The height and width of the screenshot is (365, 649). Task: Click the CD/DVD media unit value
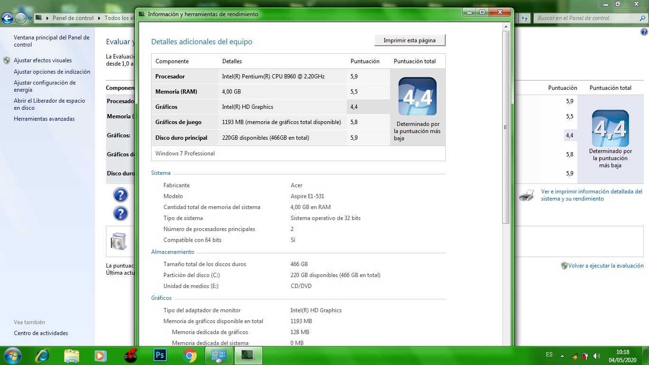(x=301, y=286)
